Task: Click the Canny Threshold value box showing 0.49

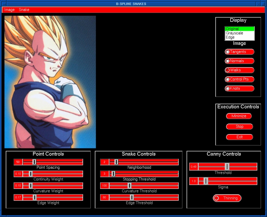Action: click(x=194, y=167)
